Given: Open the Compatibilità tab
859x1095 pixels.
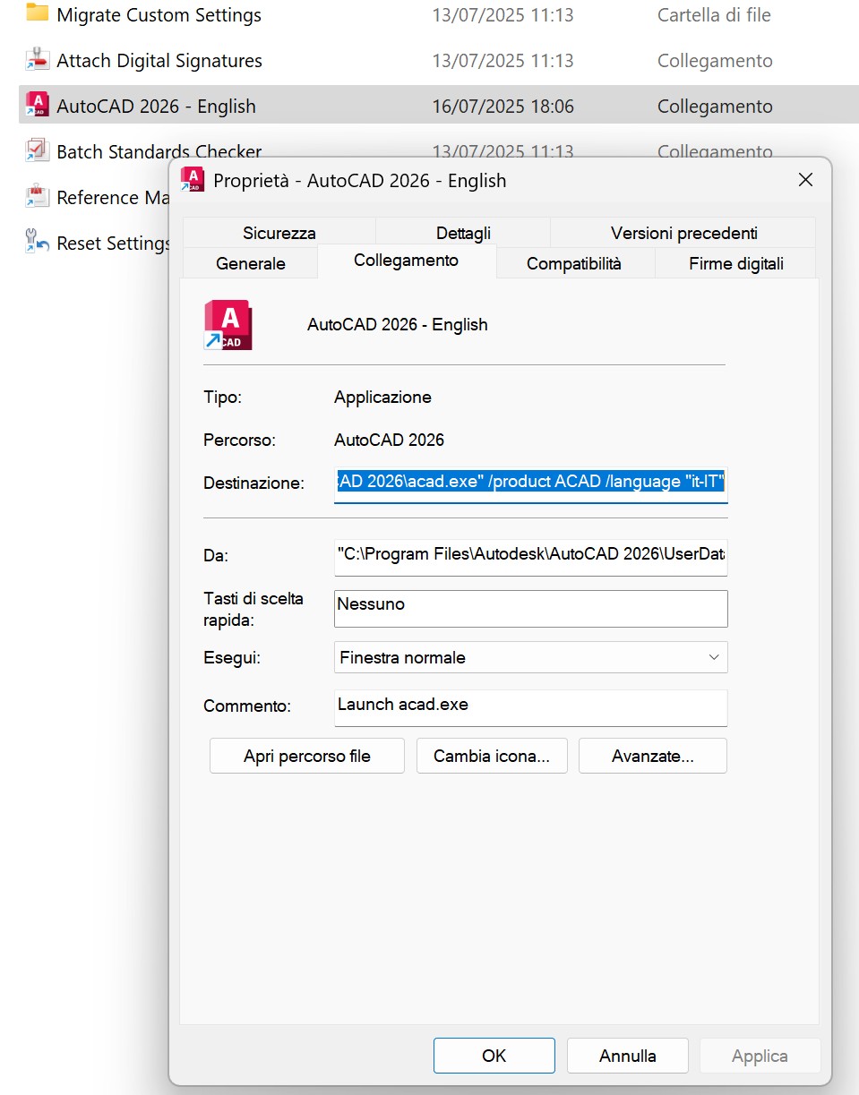Looking at the screenshot, I should point(574,263).
